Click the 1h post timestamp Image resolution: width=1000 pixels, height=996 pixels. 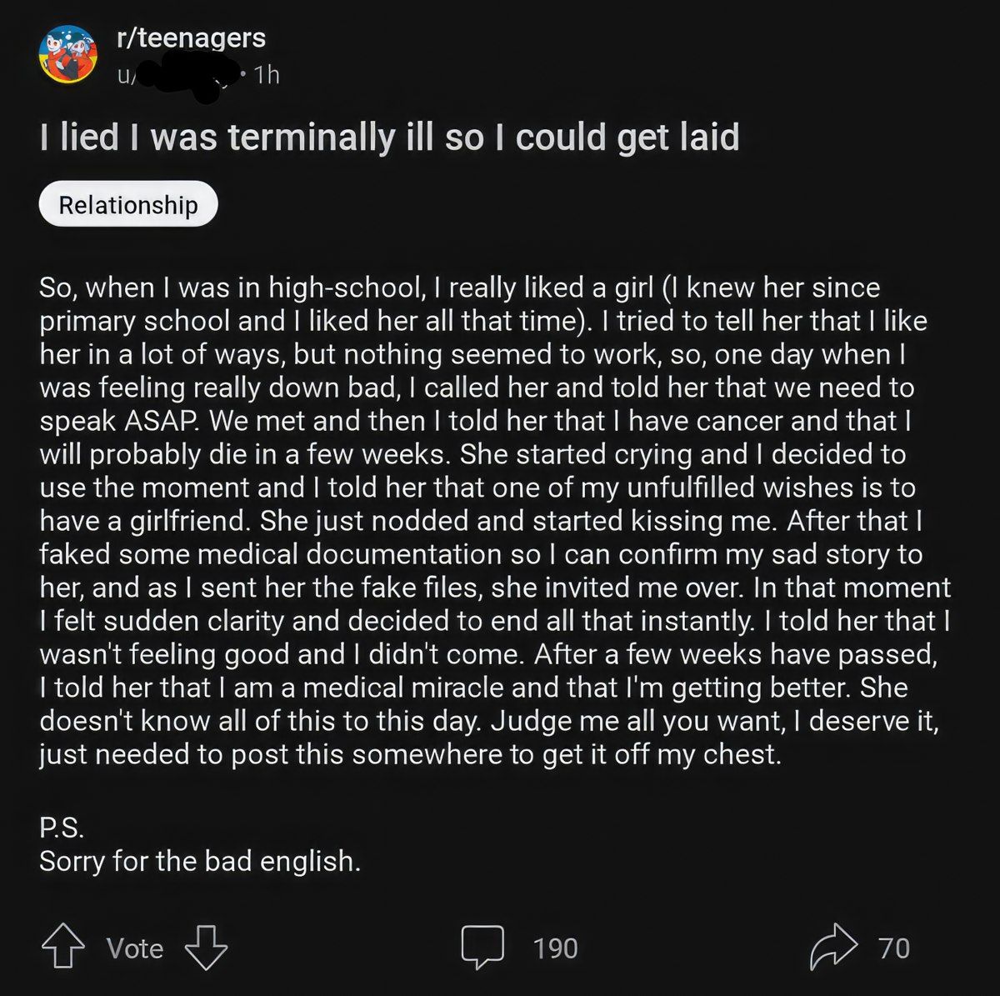tap(267, 76)
